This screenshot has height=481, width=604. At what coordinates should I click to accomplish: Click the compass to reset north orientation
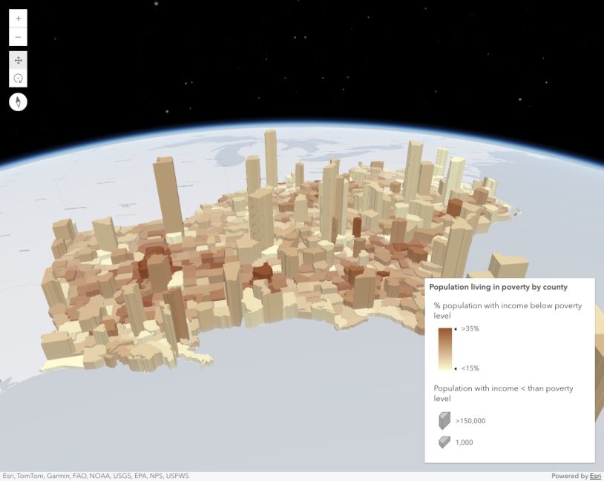(18, 102)
